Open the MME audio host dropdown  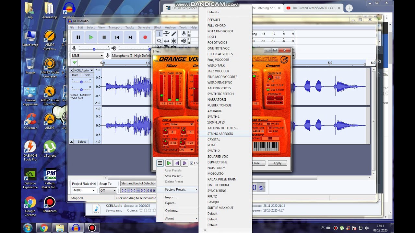click(x=87, y=56)
